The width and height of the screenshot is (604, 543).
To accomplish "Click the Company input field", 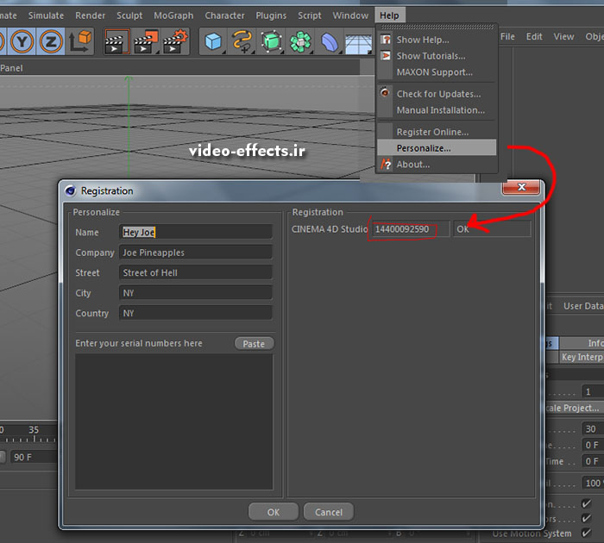I will tap(196, 253).
